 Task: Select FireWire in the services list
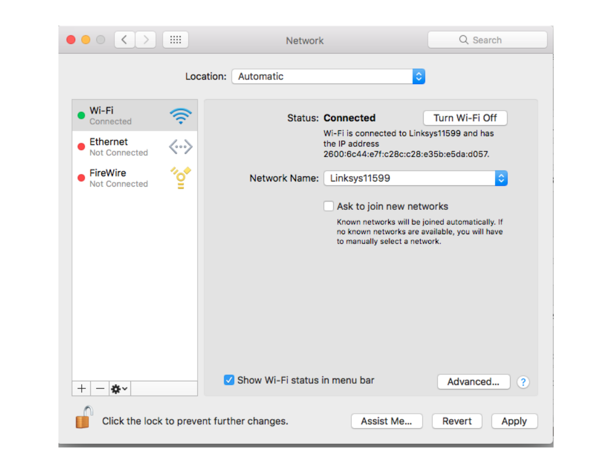pos(134,178)
